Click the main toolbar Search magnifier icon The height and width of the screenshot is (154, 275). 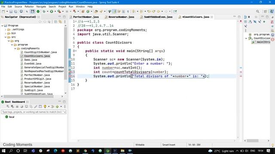pos(257,12)
